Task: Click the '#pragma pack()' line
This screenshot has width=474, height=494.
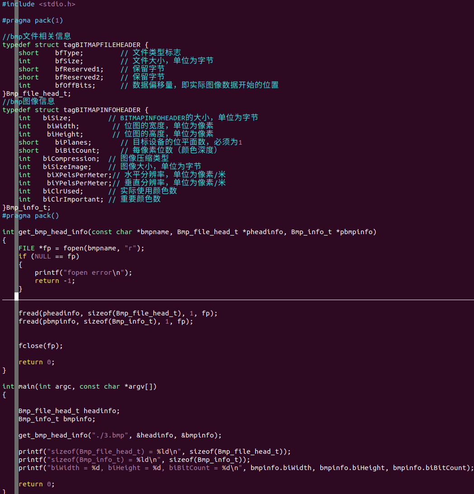Action: coord(30,216)
